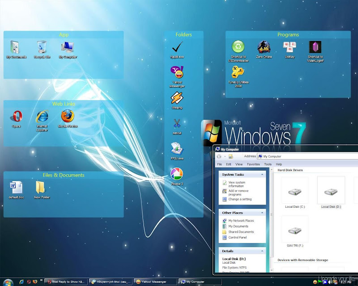Open the Picasa 3 shortcut
The width and height of the screenshot is (358, 286).
click(x=177, y=177)
